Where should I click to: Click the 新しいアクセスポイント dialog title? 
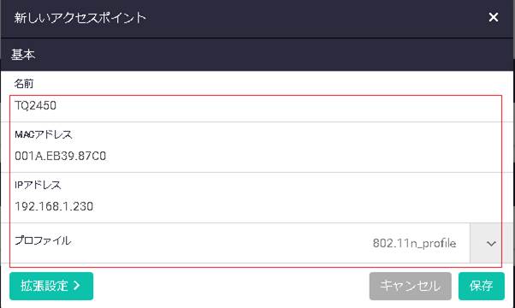click(x=80, y=17)
